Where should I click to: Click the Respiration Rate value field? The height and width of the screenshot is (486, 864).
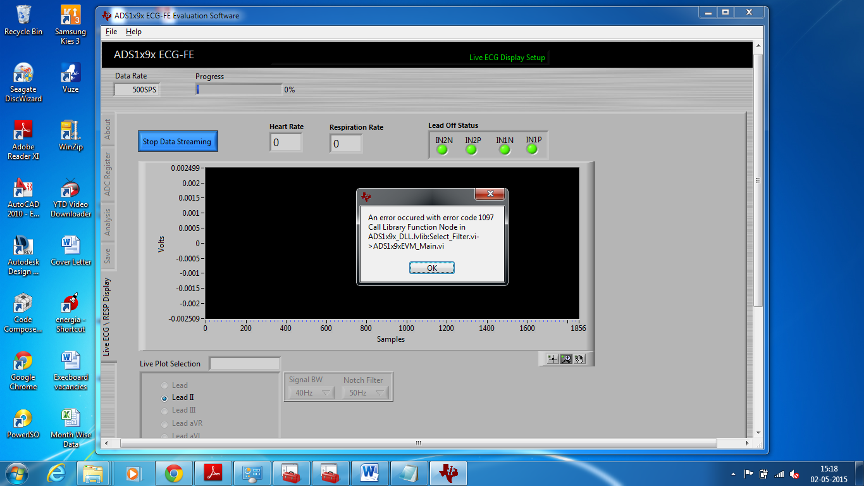[345, 144]
